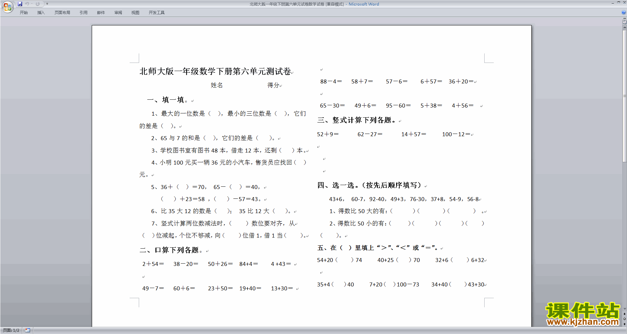The image size is (627, 334).
Task: Undo the last action
Action: pyautogui.click(x=27, y=4)
